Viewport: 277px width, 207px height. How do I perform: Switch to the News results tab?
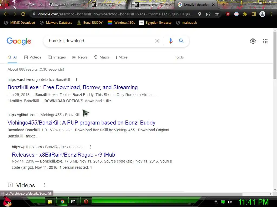click(80, 57)
